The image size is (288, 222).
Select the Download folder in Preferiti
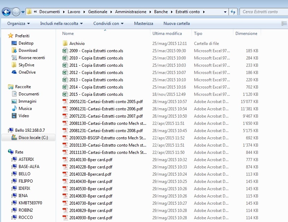28,50
